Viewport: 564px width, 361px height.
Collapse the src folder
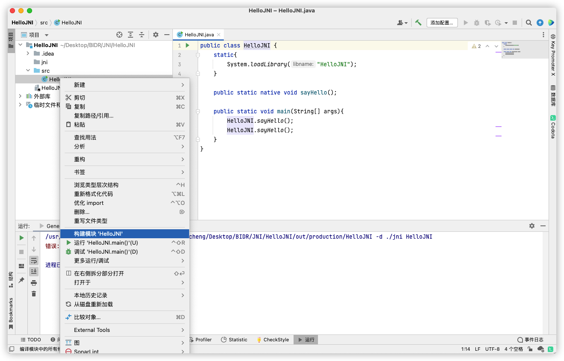tap(28, 71)
